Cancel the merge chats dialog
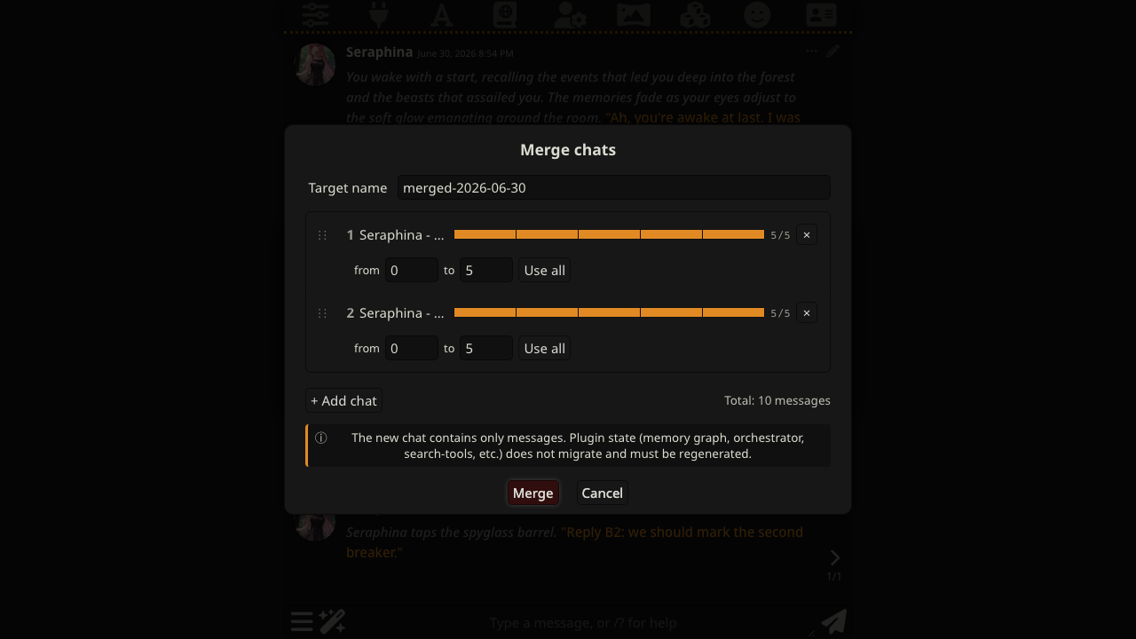The image size is (1136, 639). coord(602,493)
